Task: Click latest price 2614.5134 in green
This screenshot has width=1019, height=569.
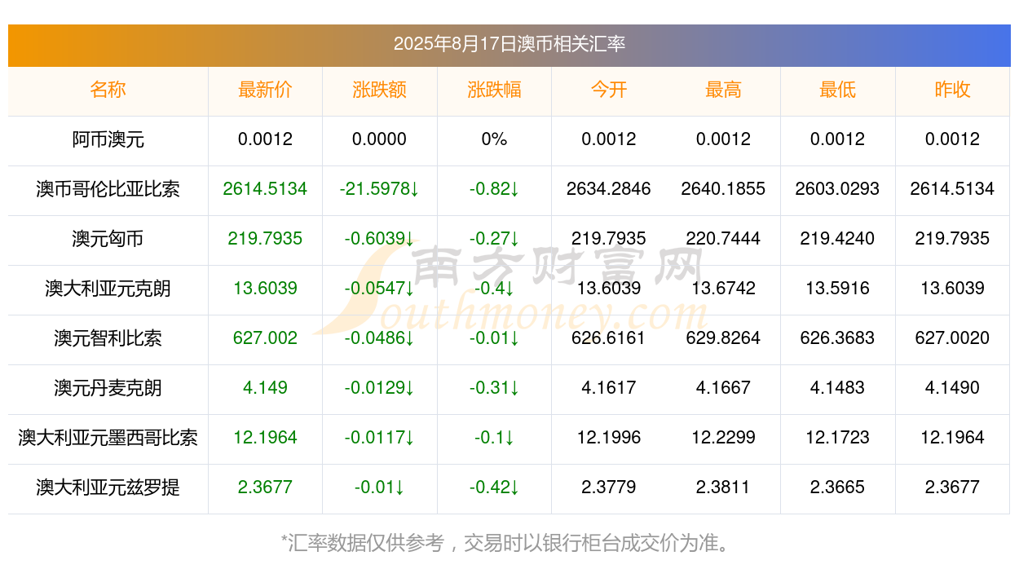Action: 265,189
